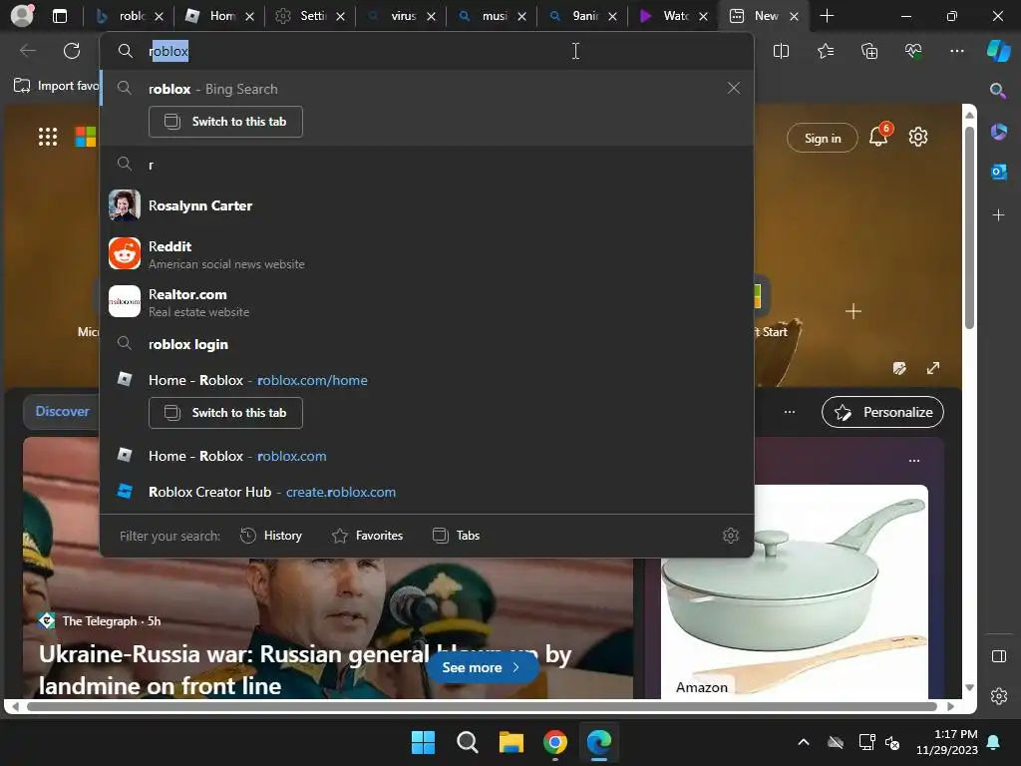Image resolution: width=1021 pixels, height=766 pixels.
Task: Click the horizontal page scrollbar
Action: [482, 706]
